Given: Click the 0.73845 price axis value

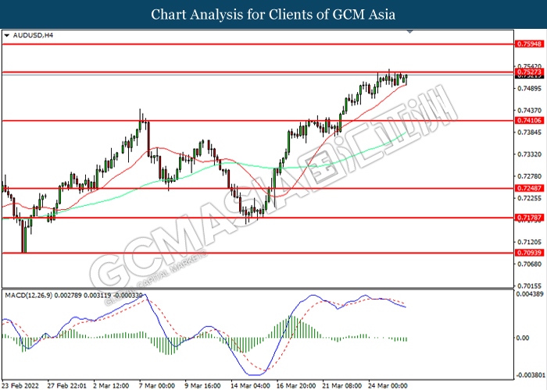Looking at the screenshot, I should point(530,133).
